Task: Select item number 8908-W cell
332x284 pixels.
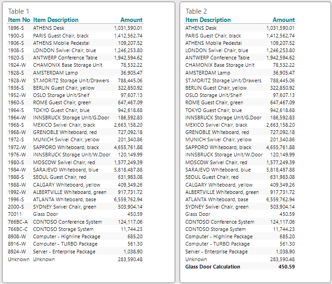Action: click(x=17, y=236)
